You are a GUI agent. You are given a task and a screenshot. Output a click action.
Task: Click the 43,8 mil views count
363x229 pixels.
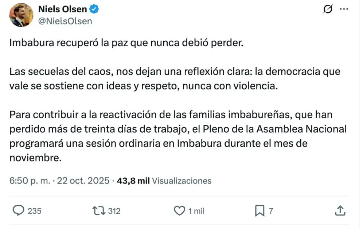coord(133,181)
